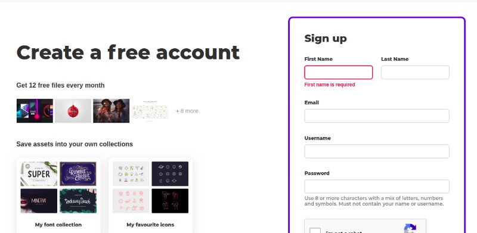Open the colorful line icons set thumbnail
This screenshot has height=233, width=477.
pyautogui.click(x=131, y=173)
